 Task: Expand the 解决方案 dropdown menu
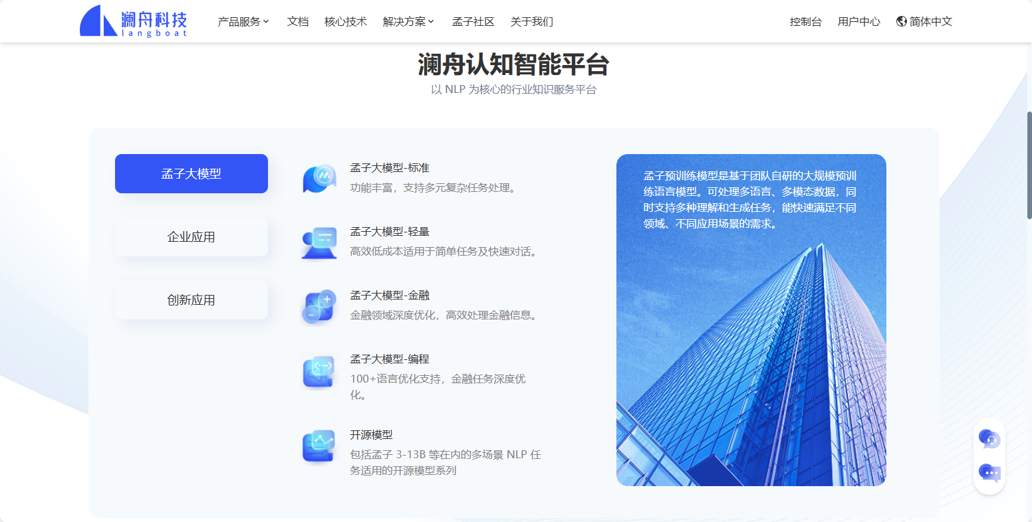coord(408,21)
